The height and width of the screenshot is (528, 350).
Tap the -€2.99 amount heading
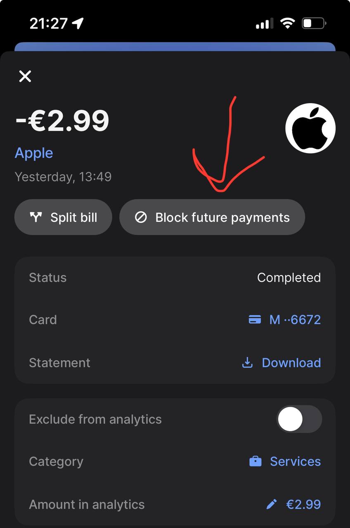click(x=62, y=121)
